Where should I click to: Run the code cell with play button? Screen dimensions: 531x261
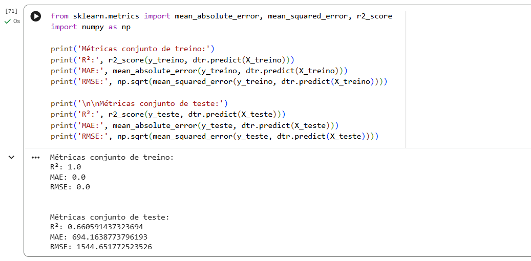(36, 16)
